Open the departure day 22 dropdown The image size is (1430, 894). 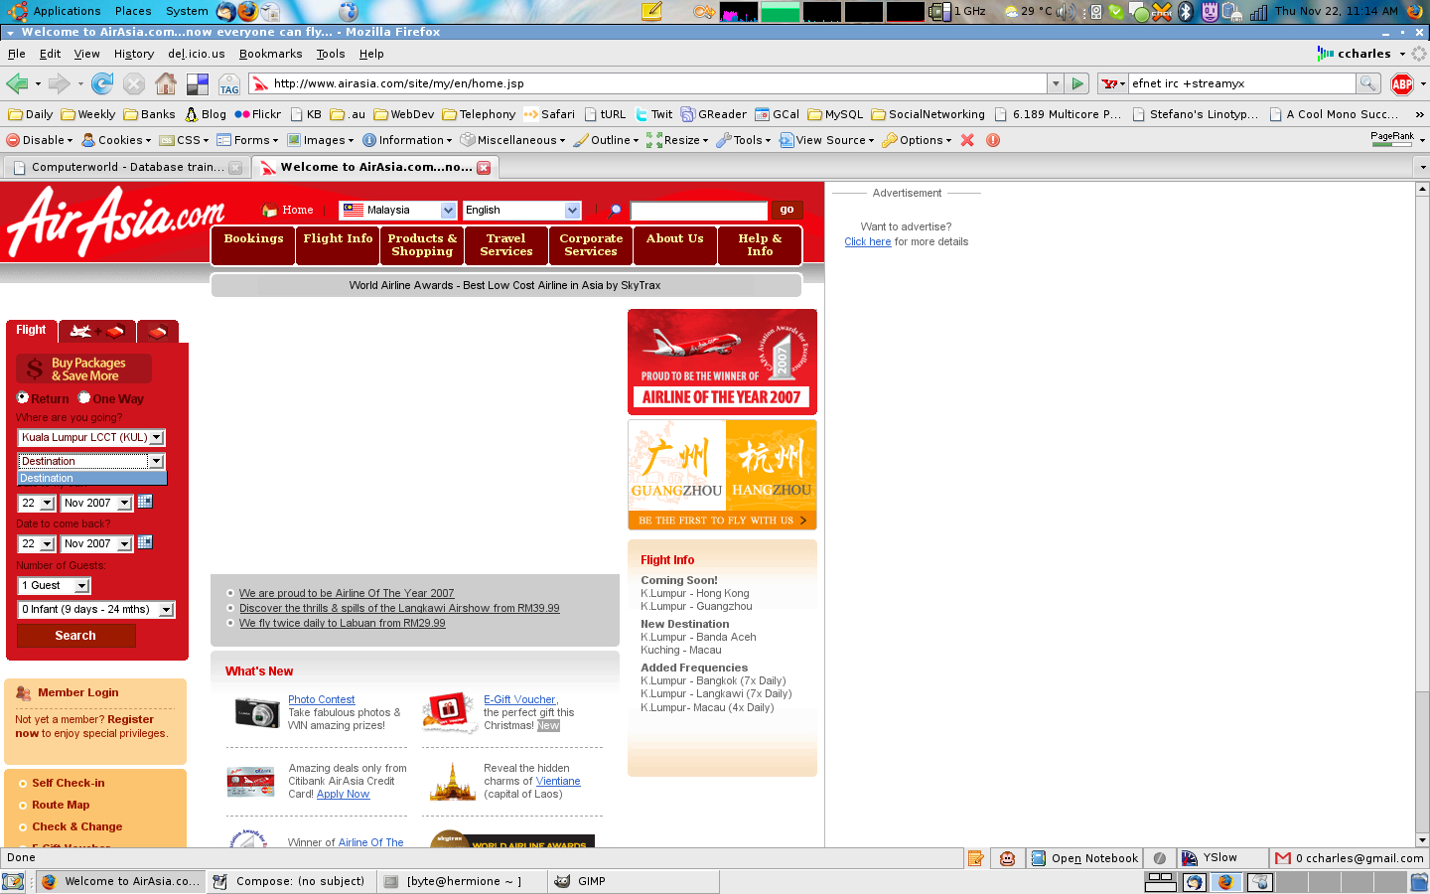pos(36,503)
